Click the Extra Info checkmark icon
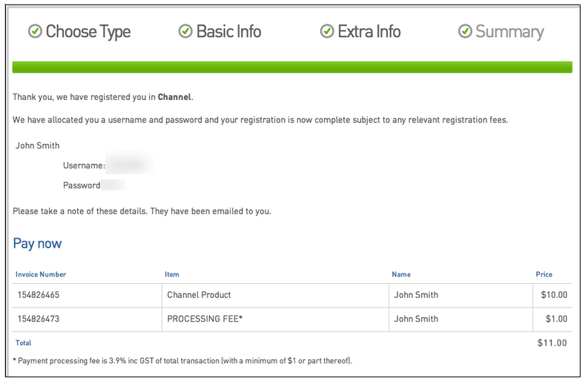Image resolution: width=585 pixels, height=381 pixels. 327,31
